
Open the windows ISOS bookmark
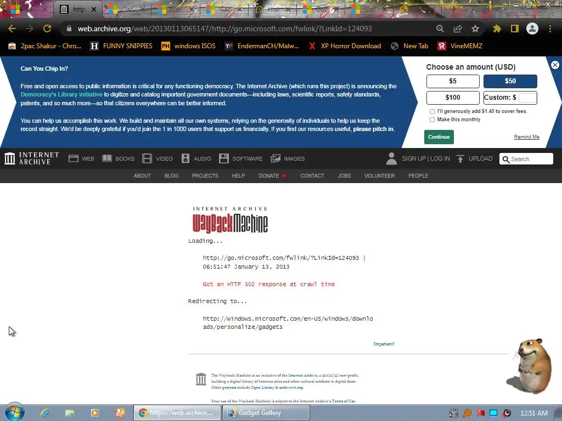pyautogui.click(x=189, y=46)
